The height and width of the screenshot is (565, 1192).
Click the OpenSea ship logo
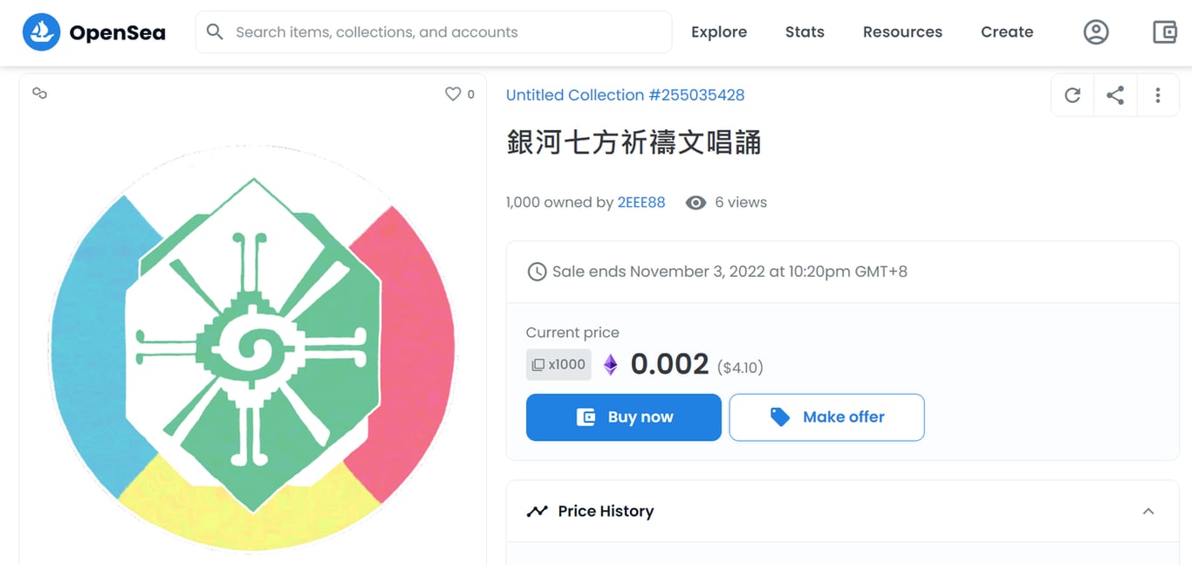click(x=41, y=32)
